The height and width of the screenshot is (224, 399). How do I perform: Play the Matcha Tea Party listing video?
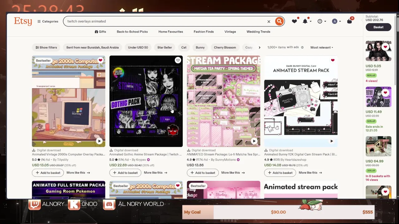coord(254,141)
